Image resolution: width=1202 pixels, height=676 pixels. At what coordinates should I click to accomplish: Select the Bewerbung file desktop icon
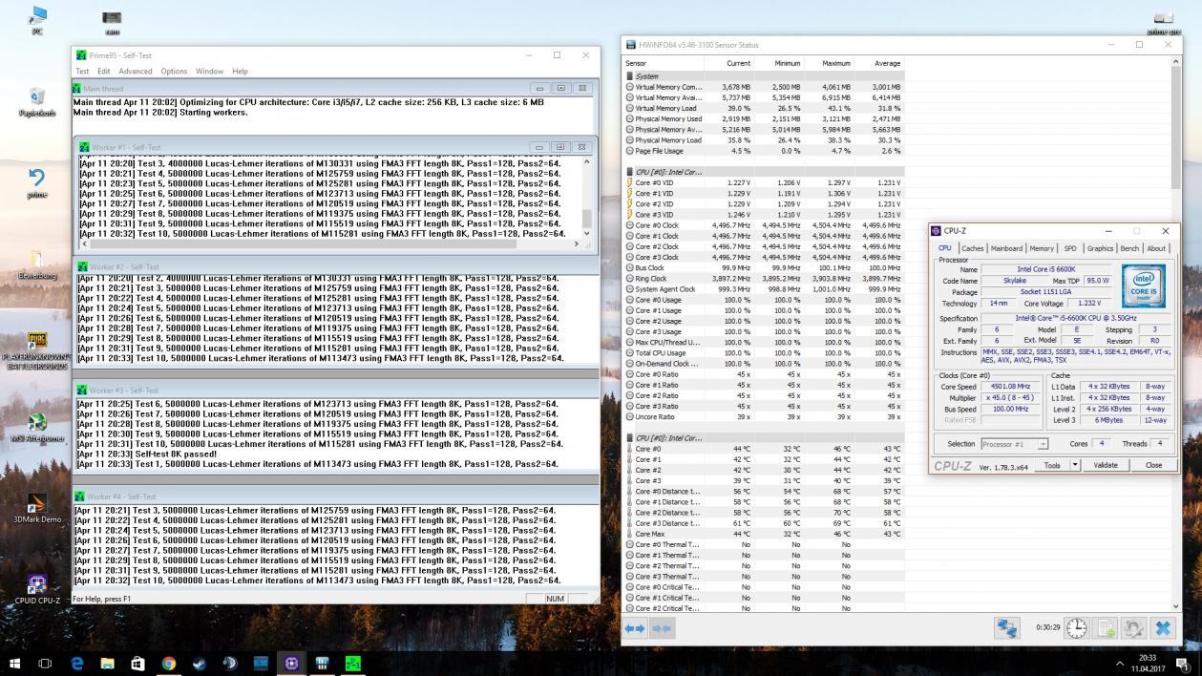pyautogui.click(x=37, y=264)
